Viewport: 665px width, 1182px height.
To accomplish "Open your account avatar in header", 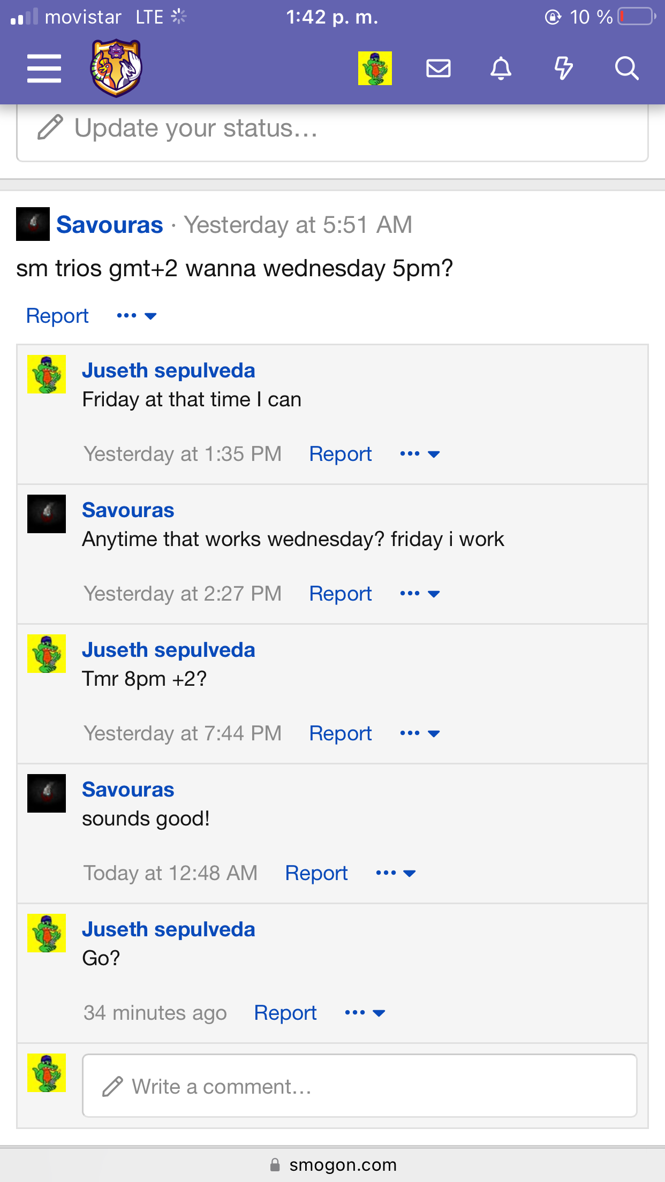I will tap(375, 68).
